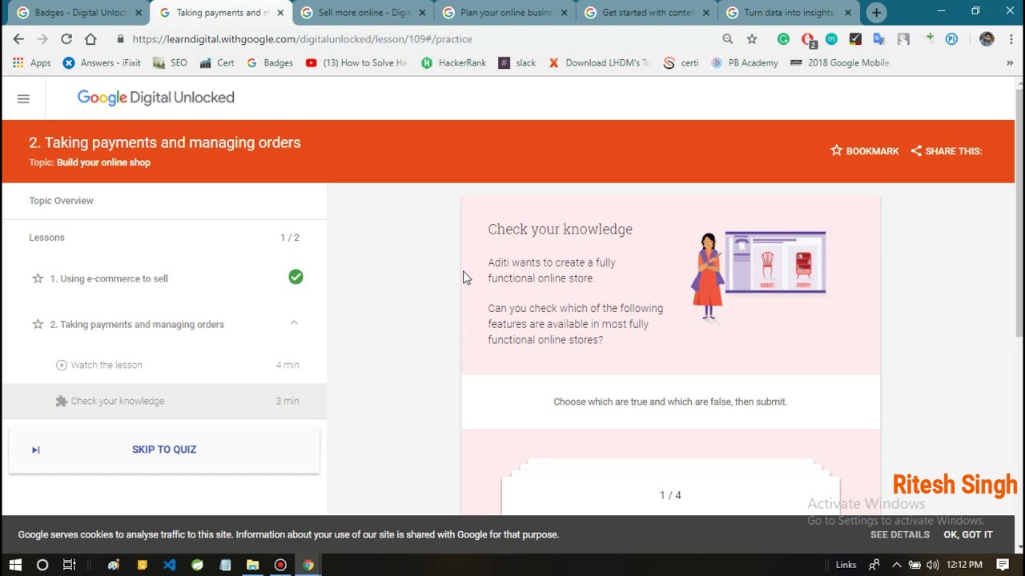The image size is (1025, 576).
Task: Open the black checkmark extension
Action: click(x=855, y=38)
